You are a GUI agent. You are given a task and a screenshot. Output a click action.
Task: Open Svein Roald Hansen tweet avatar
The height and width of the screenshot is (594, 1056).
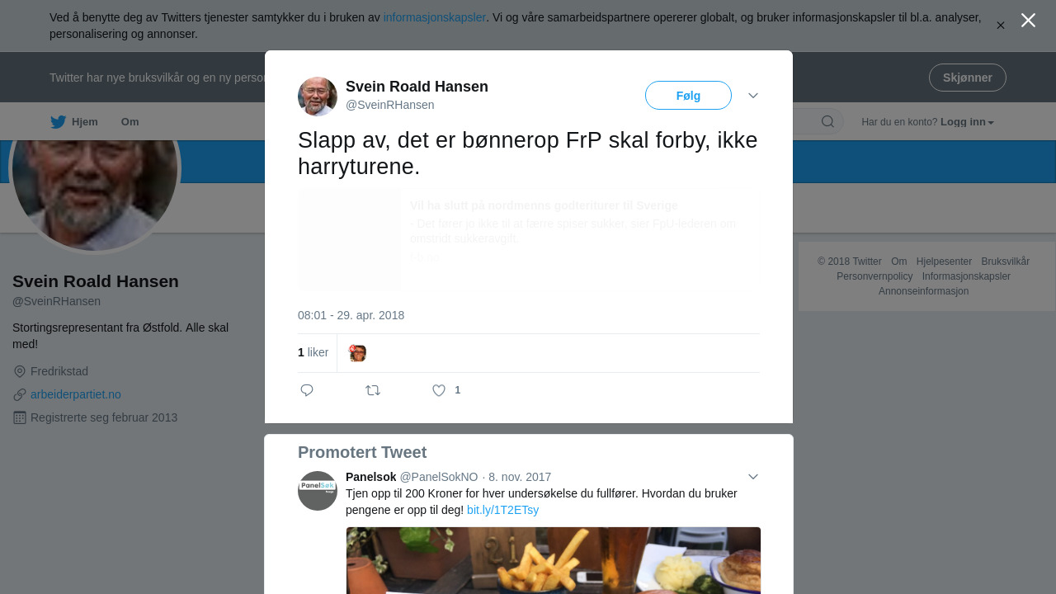tap(318, 97)
